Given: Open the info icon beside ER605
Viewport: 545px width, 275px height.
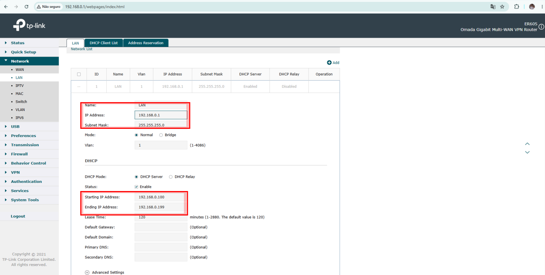Looking at the screenshot, I should (541, 27).
